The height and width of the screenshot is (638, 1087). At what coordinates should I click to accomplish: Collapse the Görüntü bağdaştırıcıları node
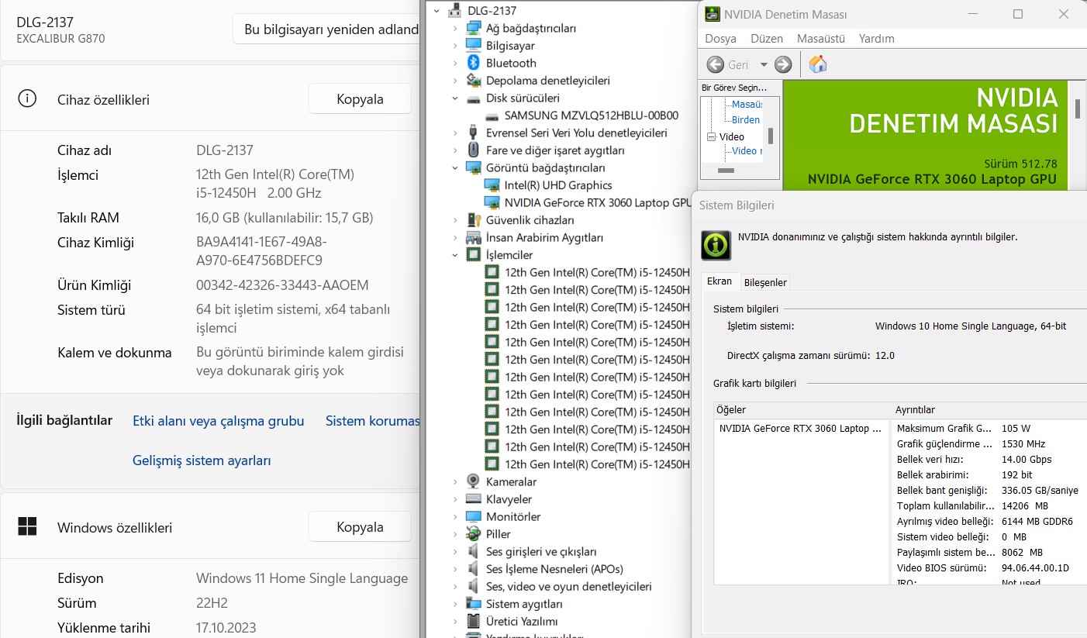coord(456,167)
